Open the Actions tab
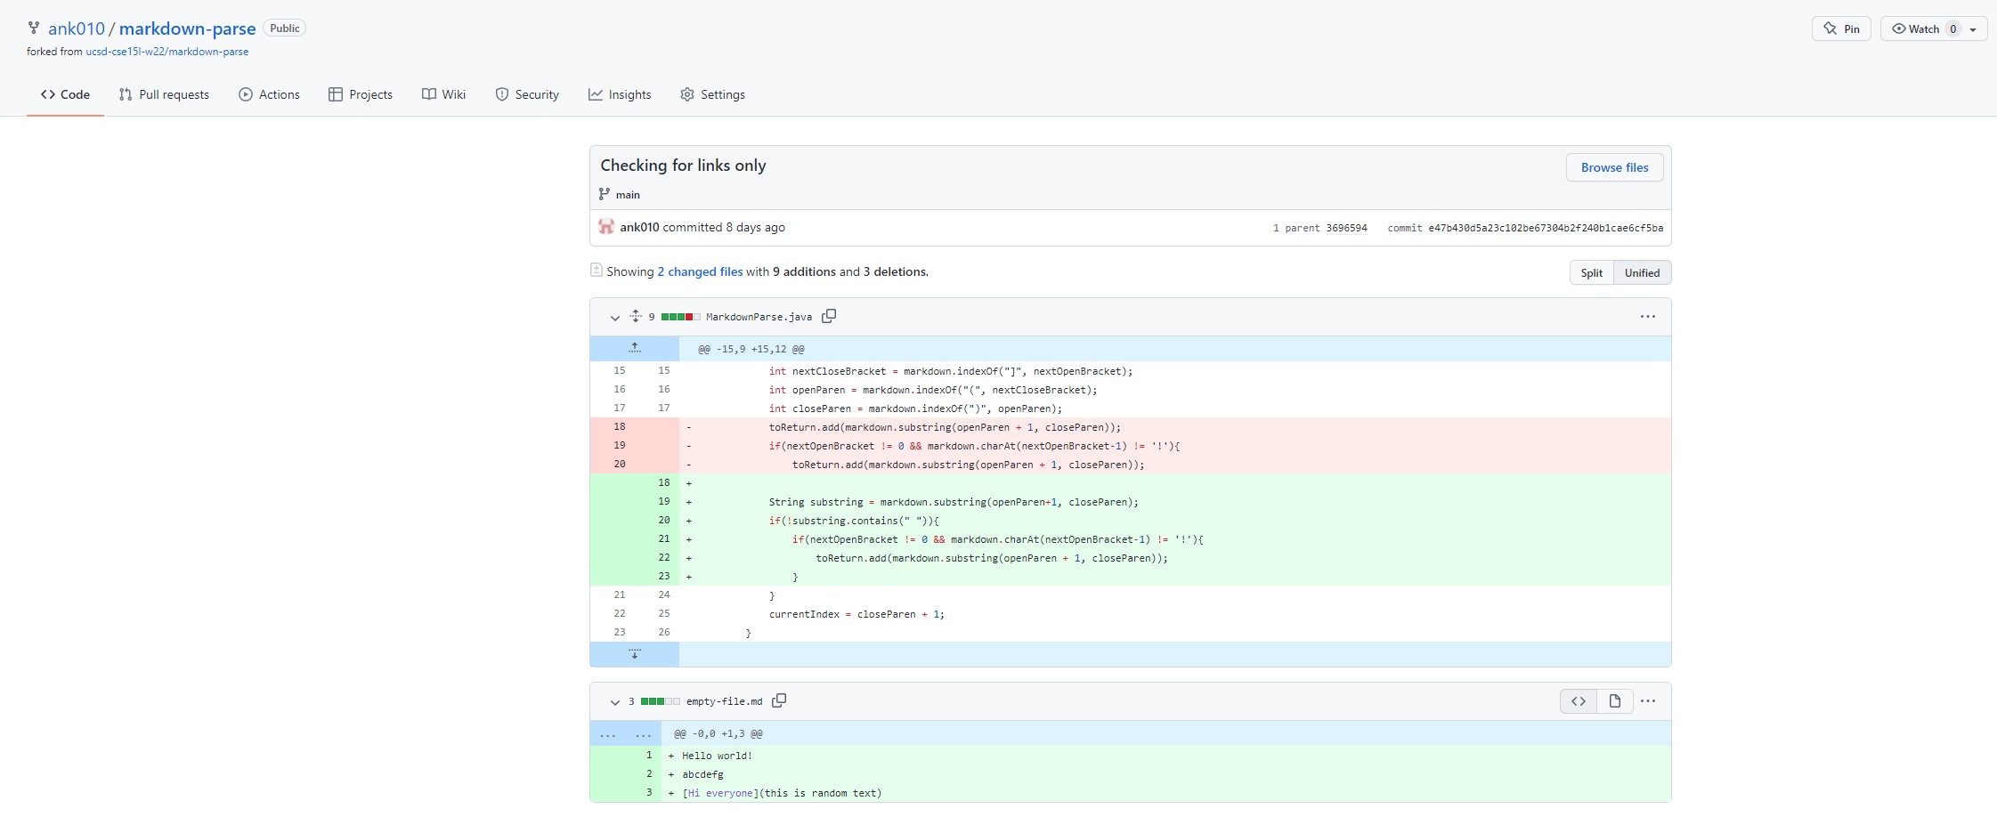 tap(269, 94)
